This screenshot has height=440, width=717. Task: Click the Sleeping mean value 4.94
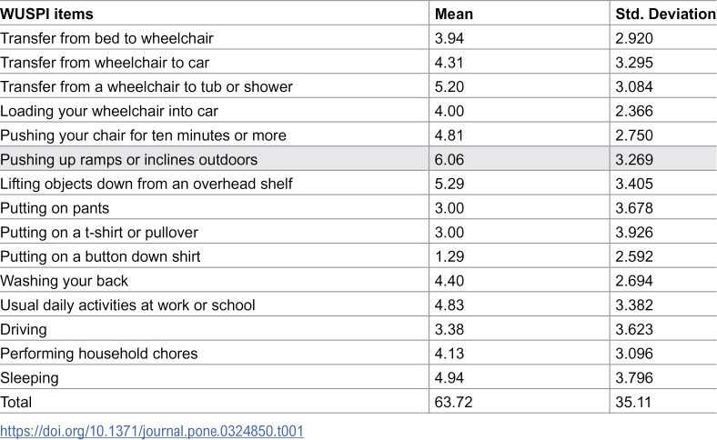point(449,377)
